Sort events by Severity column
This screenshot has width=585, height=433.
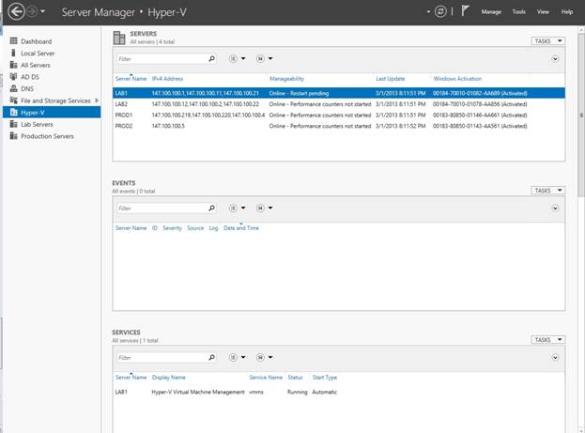172,228
